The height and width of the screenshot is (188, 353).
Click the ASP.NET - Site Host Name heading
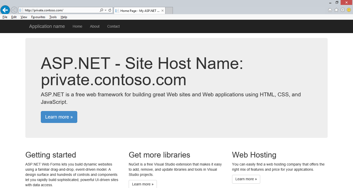point(142,71)
